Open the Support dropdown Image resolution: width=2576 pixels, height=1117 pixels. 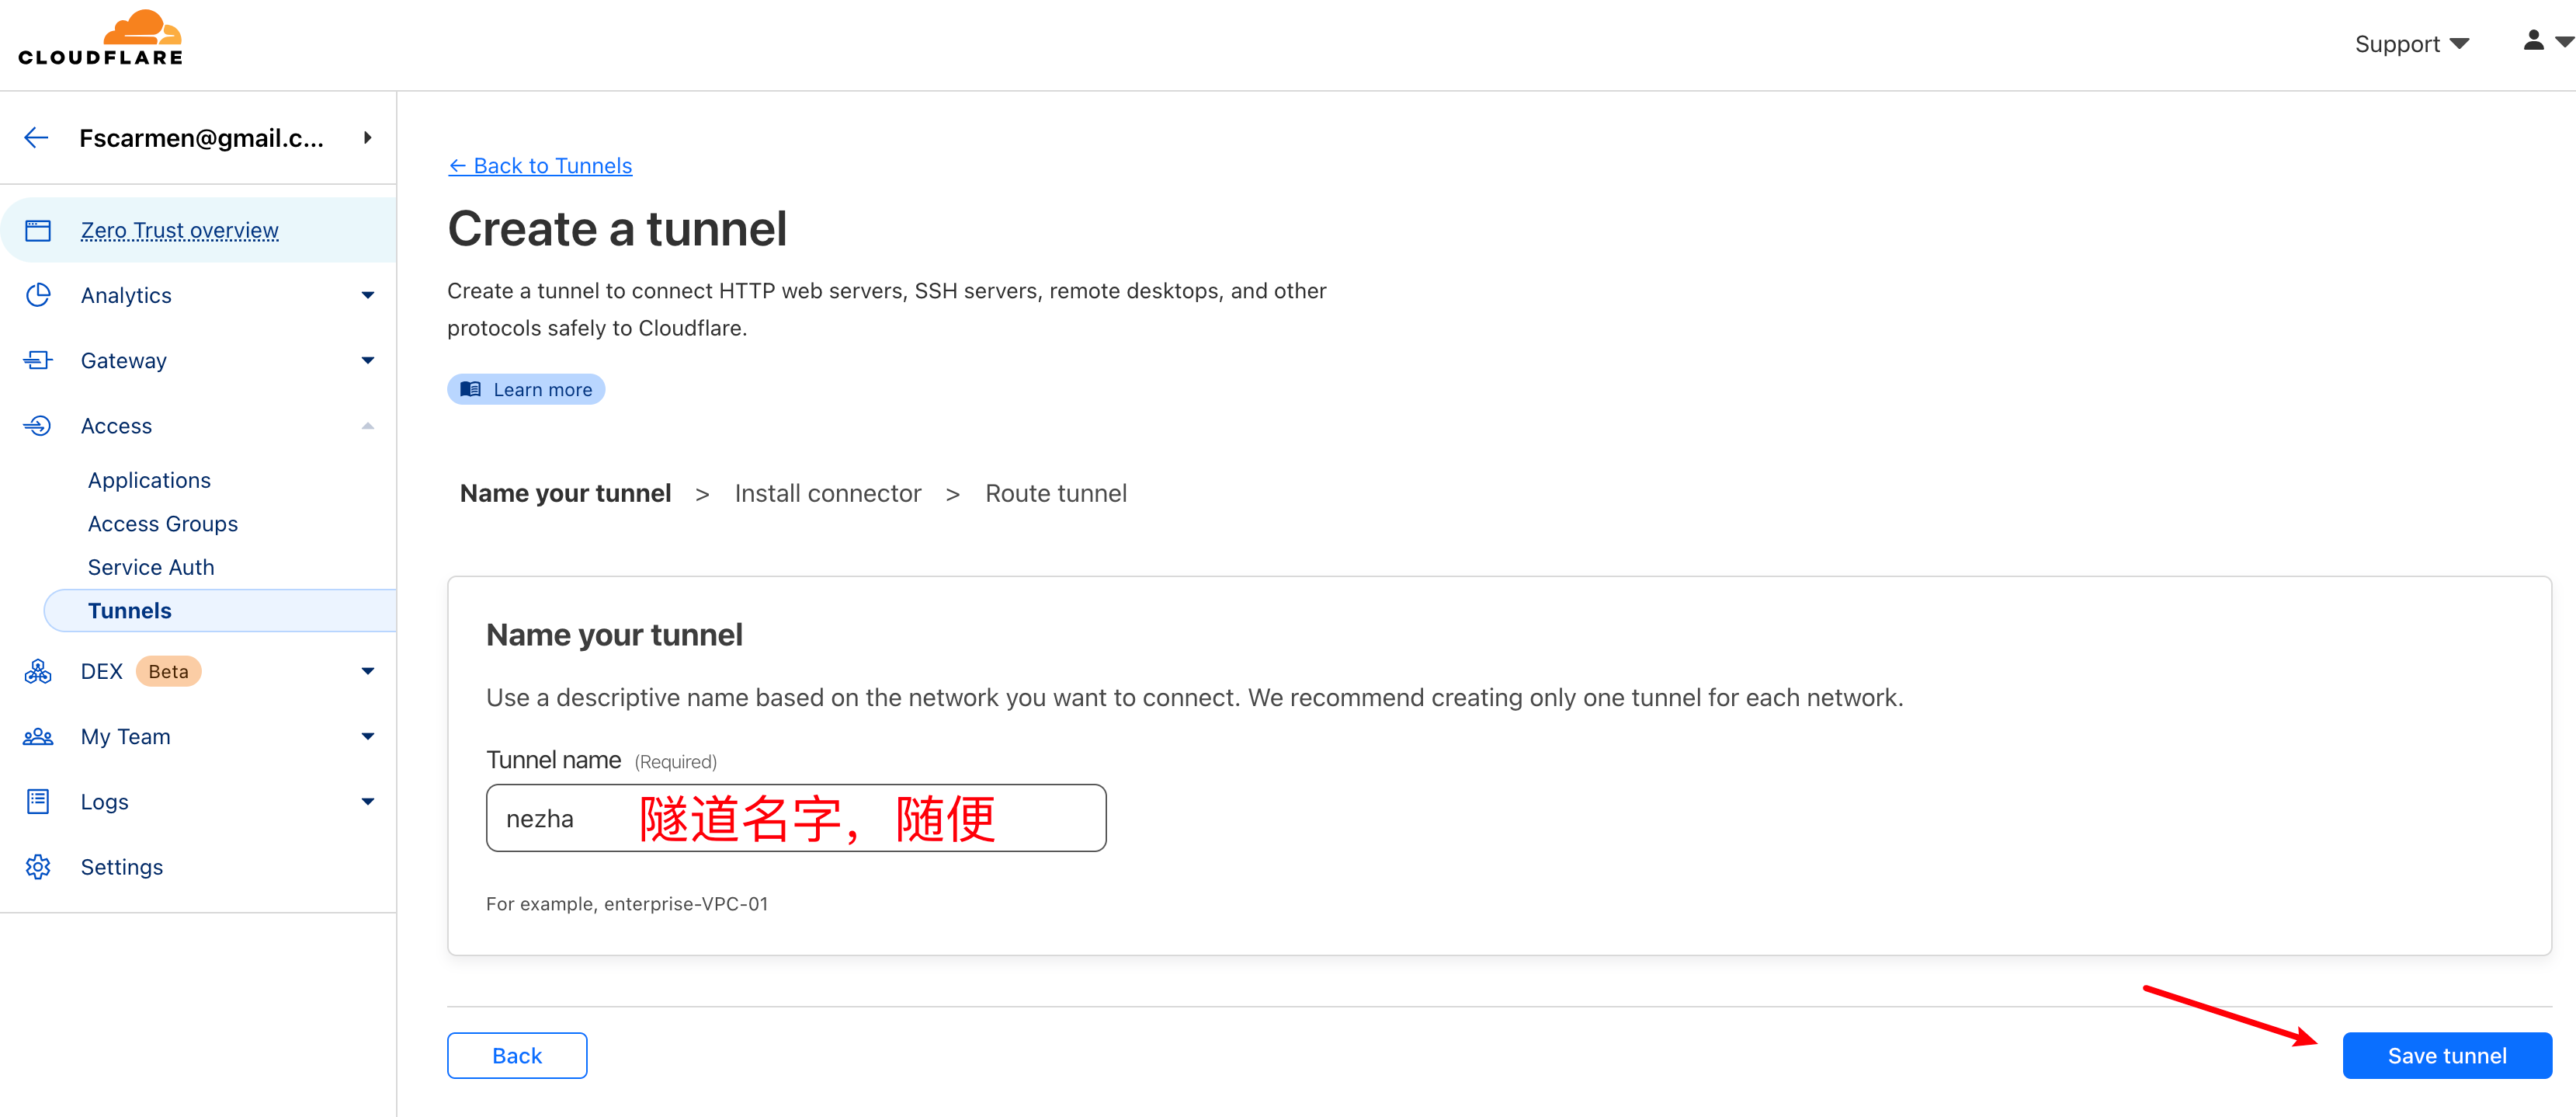[x=2411, y=44]
